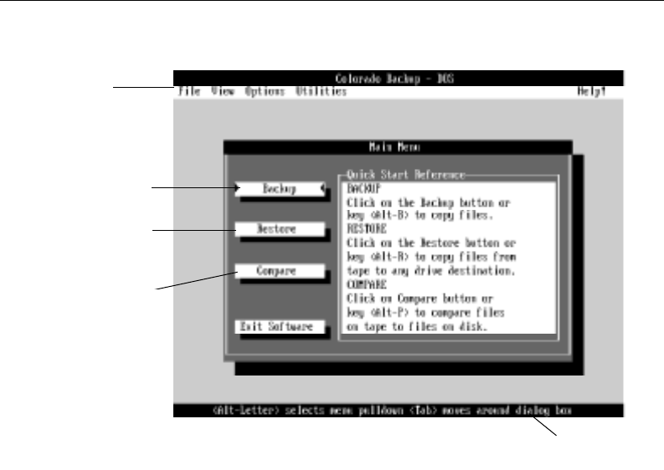The width and height of the screenshot is (664, 470).
Task: Click the Quick Start Reference label
Action: click(x=405, y=175)
